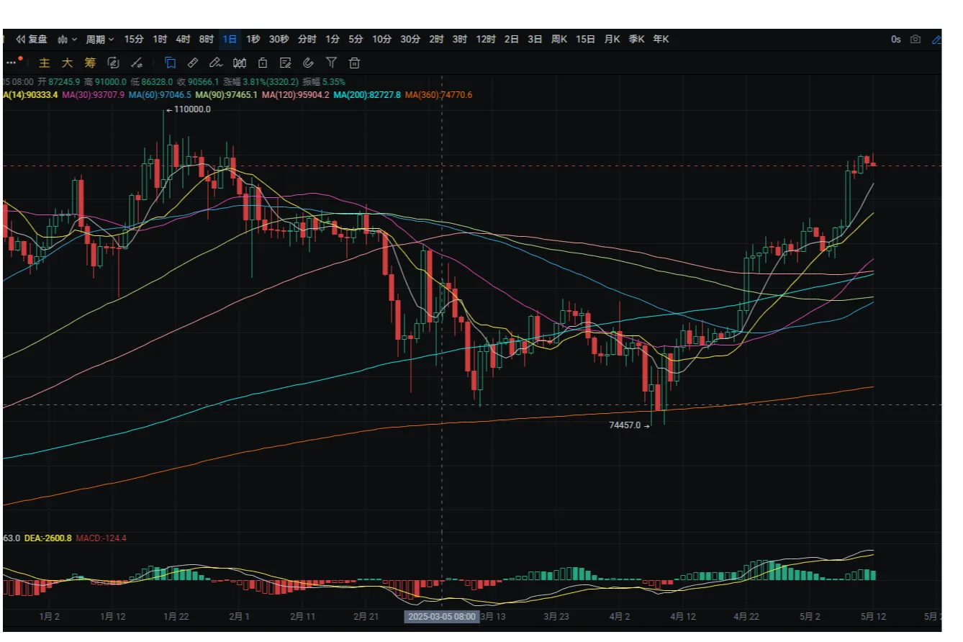Switch to the 1分 timeframe

point(332,40)
